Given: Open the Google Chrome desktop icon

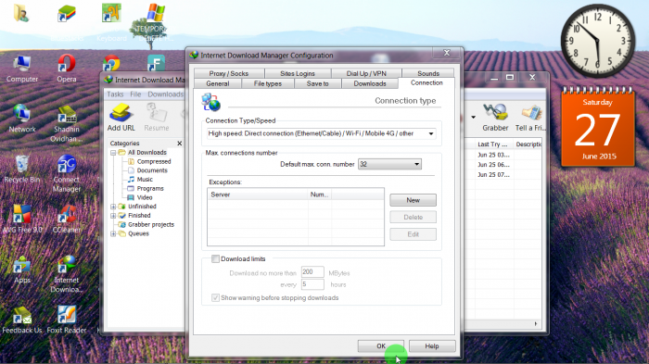Looking at the screenshot, I should [111, 63].
